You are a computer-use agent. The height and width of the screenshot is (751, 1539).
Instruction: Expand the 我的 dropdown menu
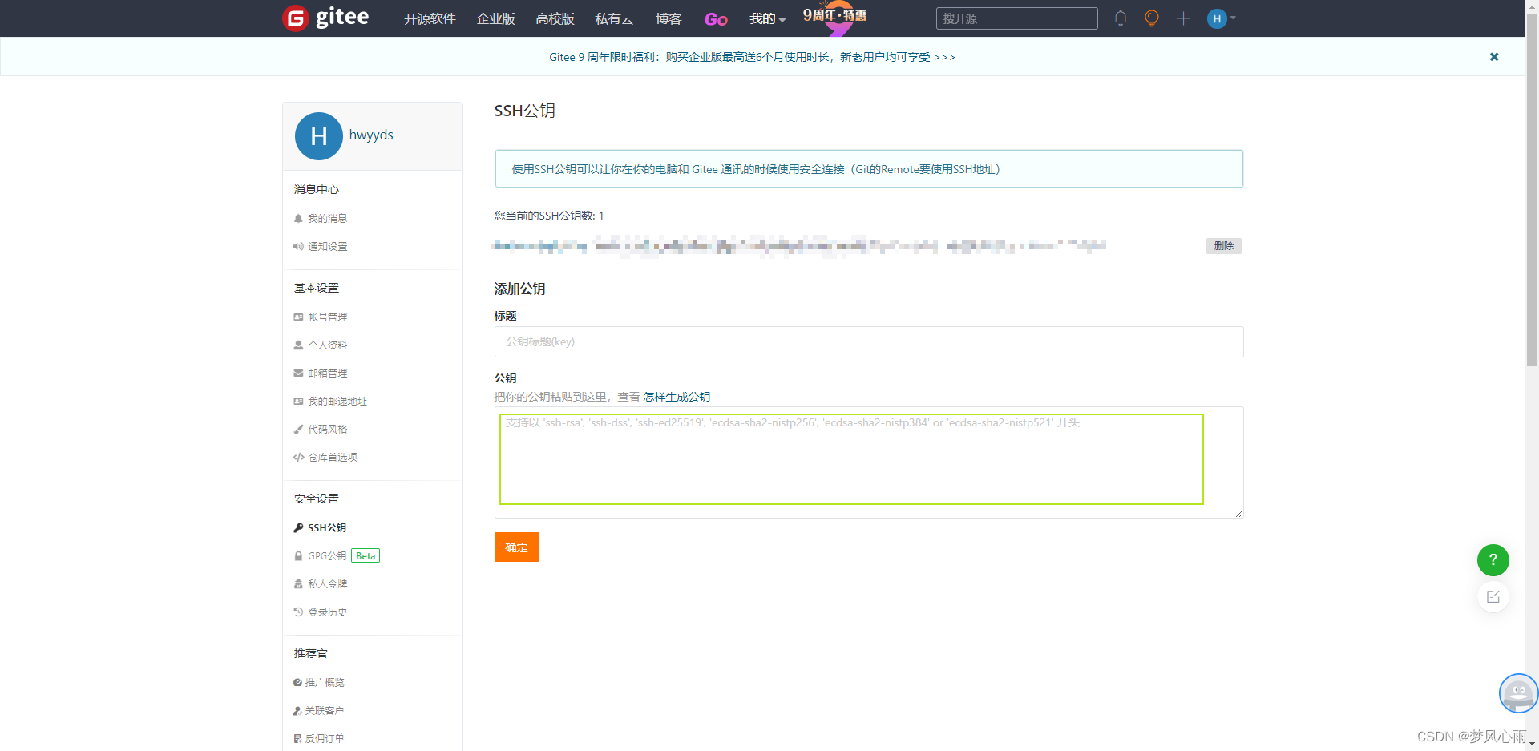pyautogui.click(x=767, y=18)
